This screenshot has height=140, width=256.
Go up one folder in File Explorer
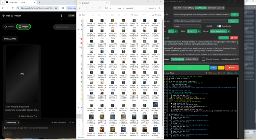point(93,8)
